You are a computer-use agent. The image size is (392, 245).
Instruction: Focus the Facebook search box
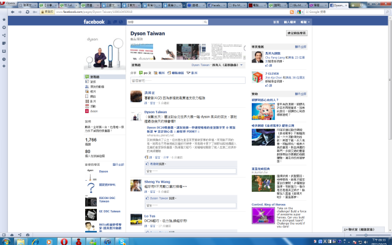(165, 22)
